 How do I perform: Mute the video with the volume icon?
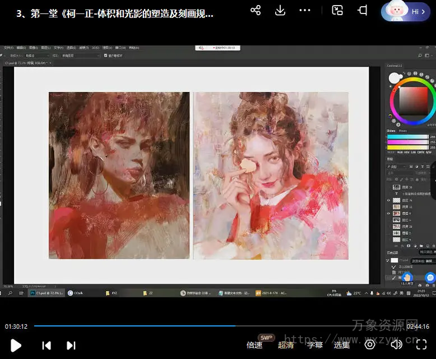396,344
